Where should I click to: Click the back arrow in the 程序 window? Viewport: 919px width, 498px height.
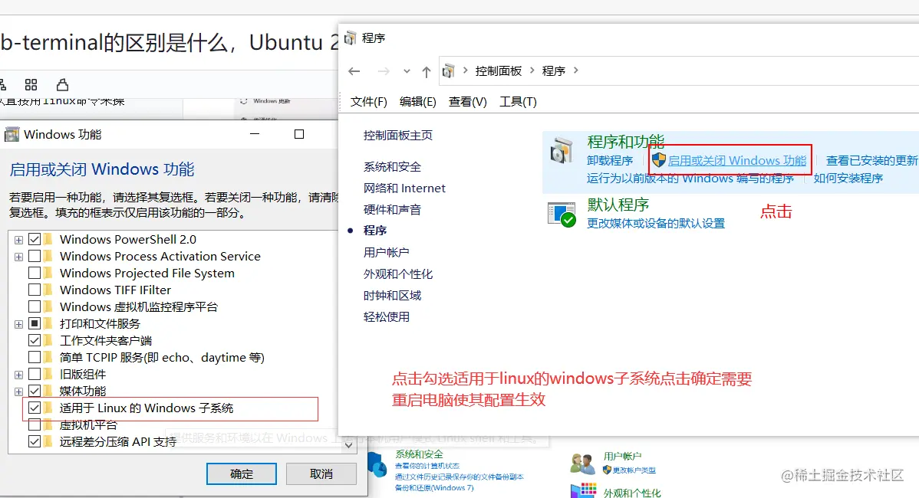[x=354, y=71]
